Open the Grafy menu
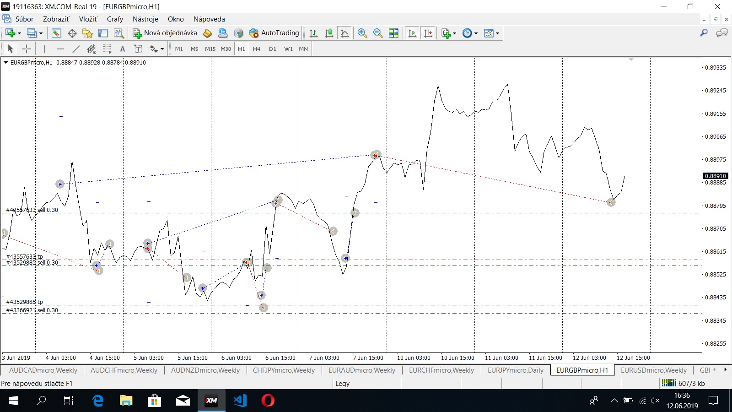The image size is (732, 412). coord(115,19)
